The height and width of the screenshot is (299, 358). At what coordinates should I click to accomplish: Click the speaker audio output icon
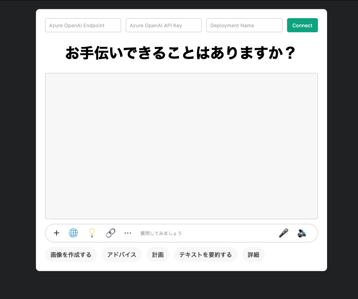pyautogui.click(x=302, y=233)
